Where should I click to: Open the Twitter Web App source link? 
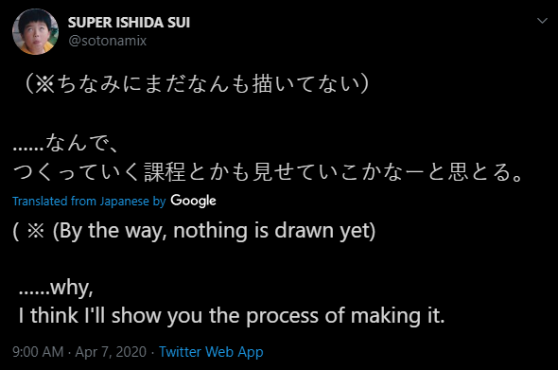point(211,352)
